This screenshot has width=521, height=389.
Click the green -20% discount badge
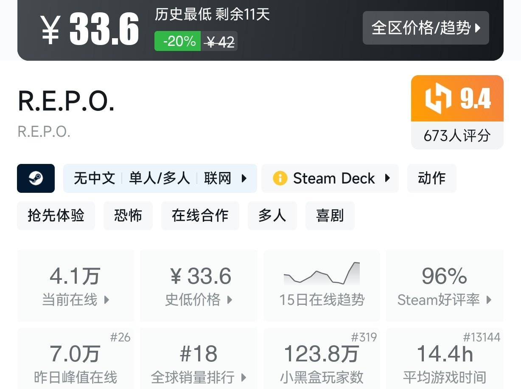[x=177, y=41]
